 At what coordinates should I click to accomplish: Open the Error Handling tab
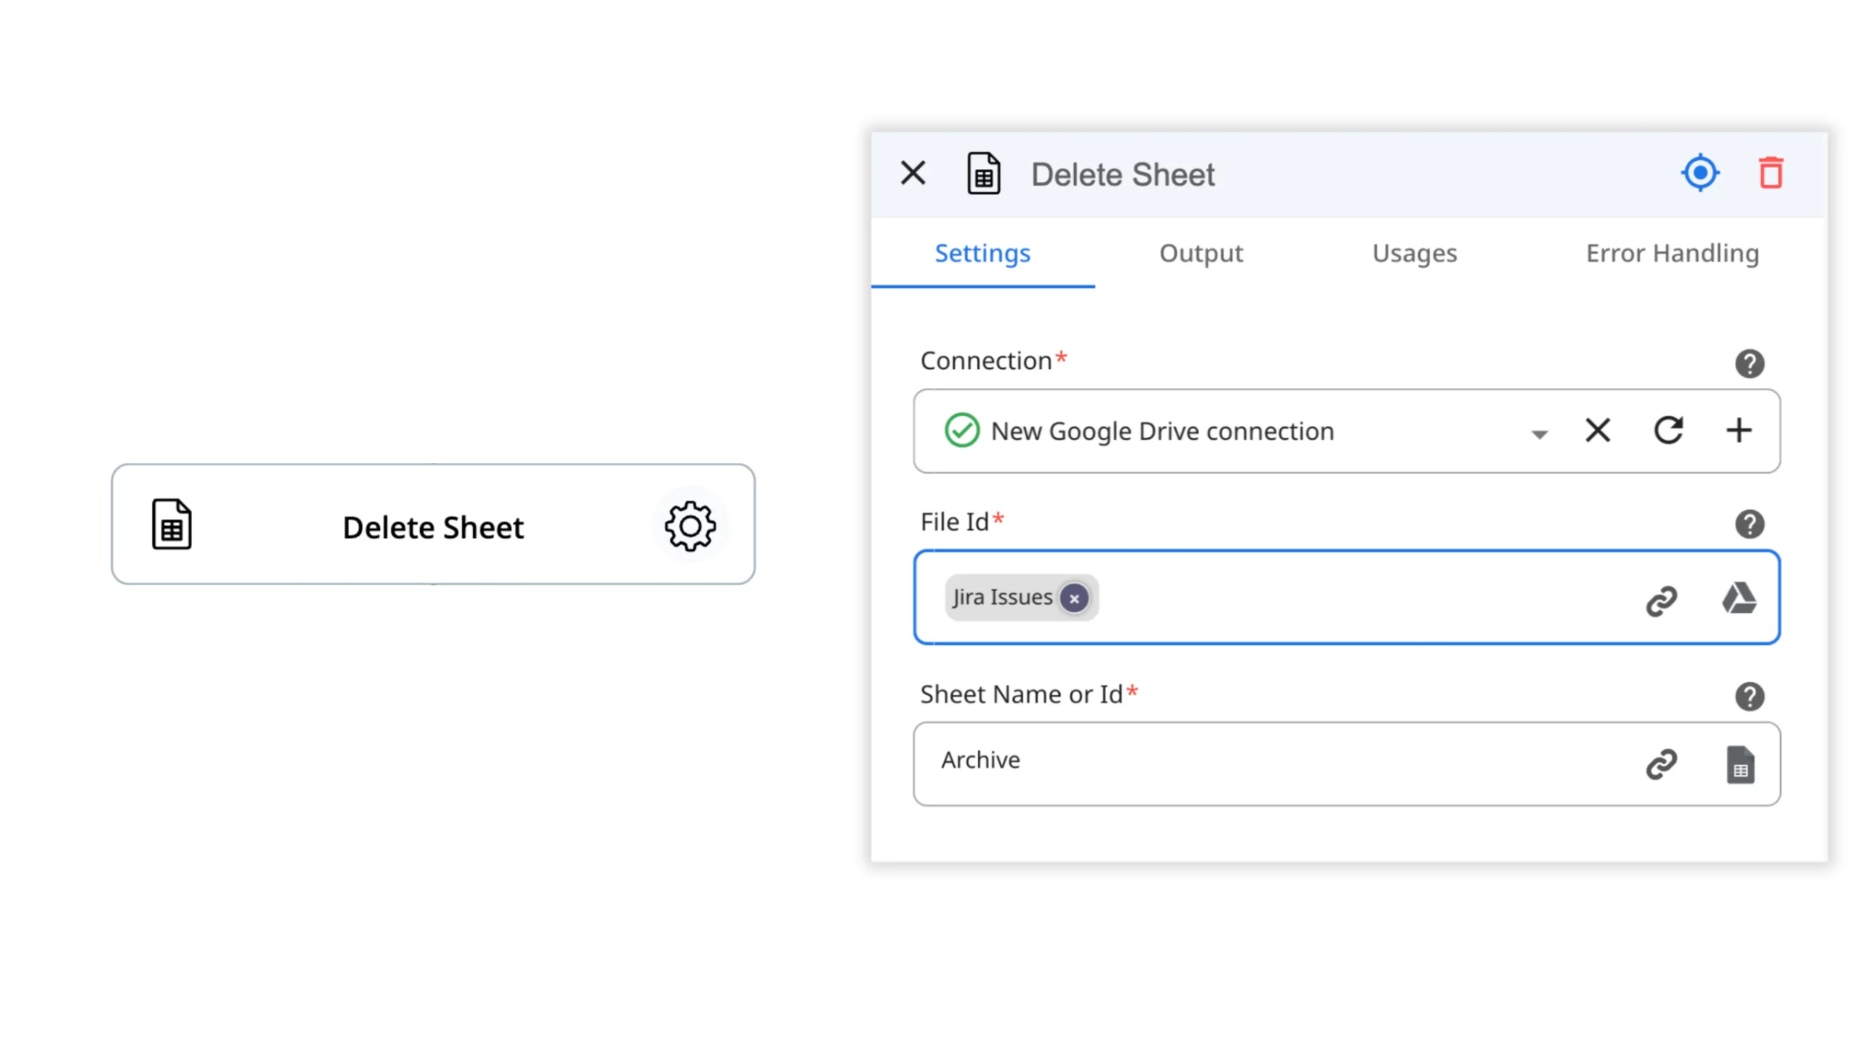(x=1672, y=253)
